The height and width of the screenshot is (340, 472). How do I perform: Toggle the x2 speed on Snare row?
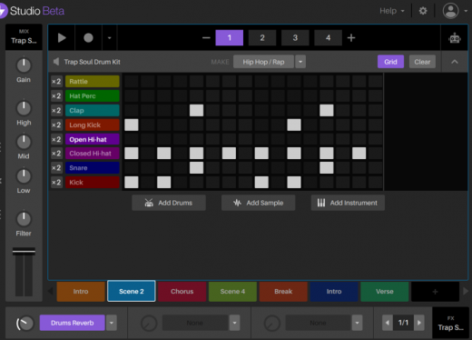56,168
